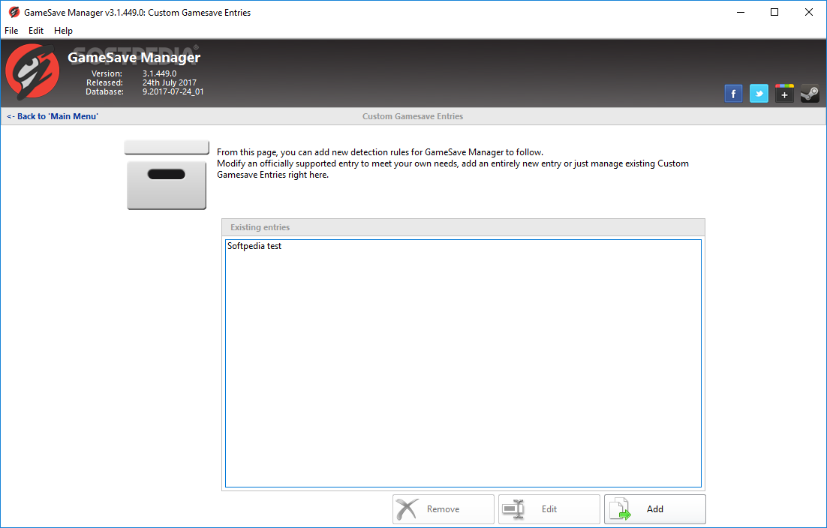Image resolution: width=827 pixels, height=528 pixels.
Task: Click the database value 9.2017-07-24_01
Action: [173, 91]
